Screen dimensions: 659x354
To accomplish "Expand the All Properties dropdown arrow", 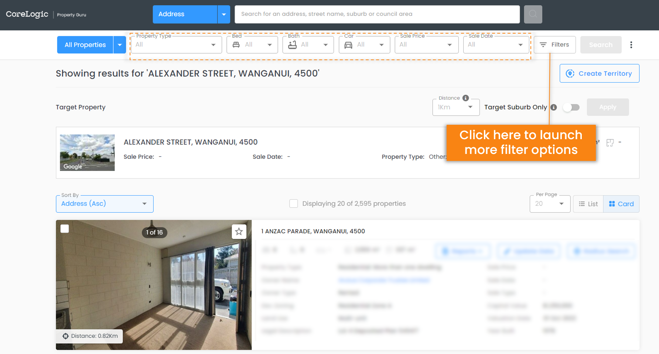I will coord(119,45).
